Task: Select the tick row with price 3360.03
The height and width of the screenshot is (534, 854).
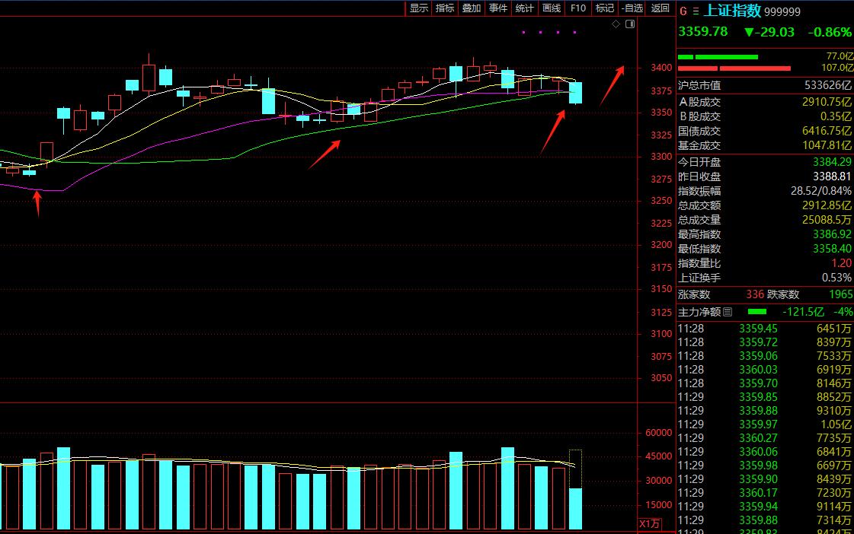Action: click(x=765, y=370)
